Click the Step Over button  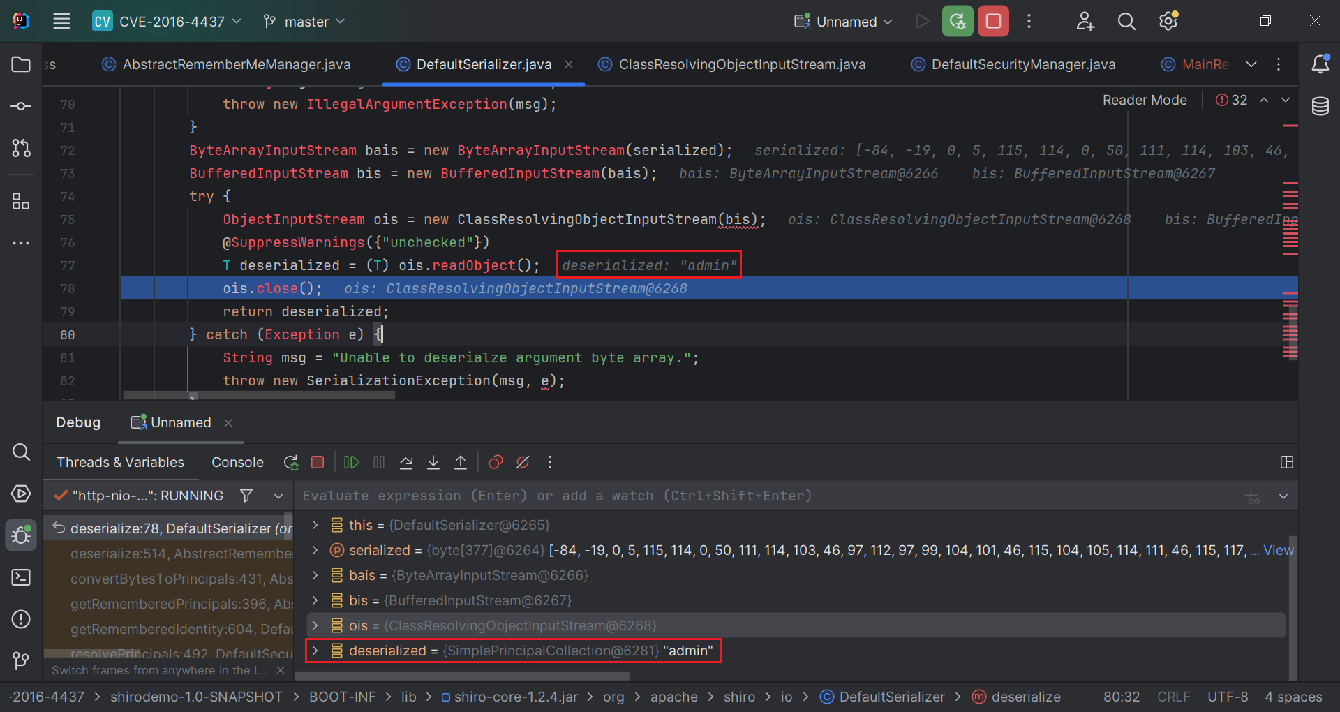pyautogui.click(x=406, y=462)
